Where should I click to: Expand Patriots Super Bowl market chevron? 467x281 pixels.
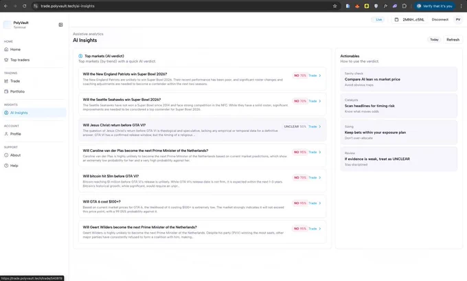[x=320, y=76]
